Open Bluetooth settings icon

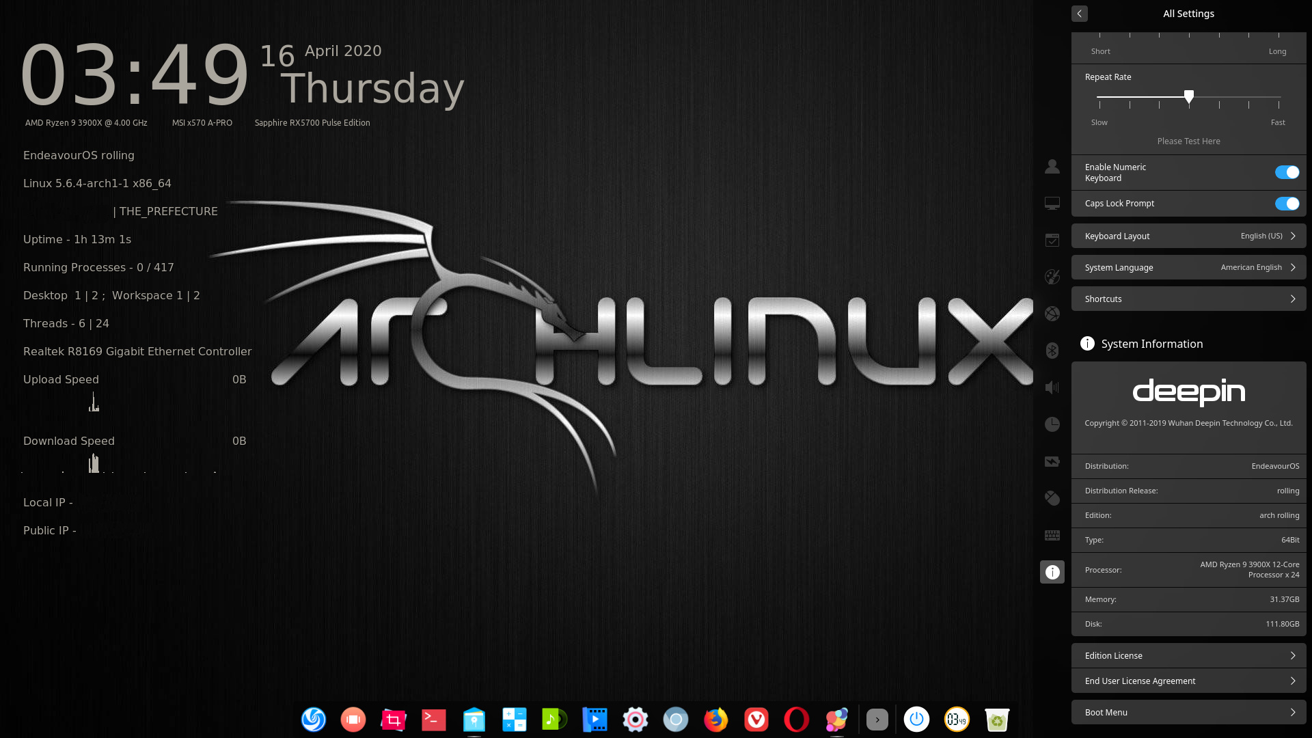click(1052, 351)
